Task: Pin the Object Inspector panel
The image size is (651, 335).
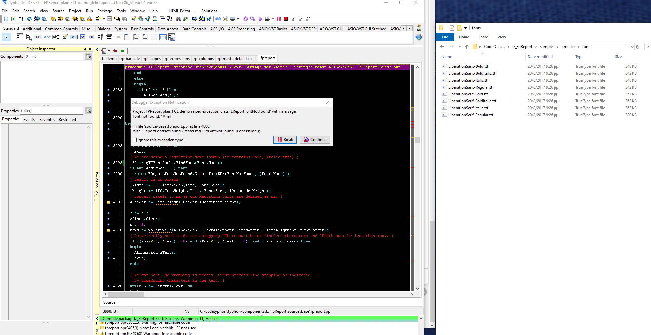Action: (85, 49)
